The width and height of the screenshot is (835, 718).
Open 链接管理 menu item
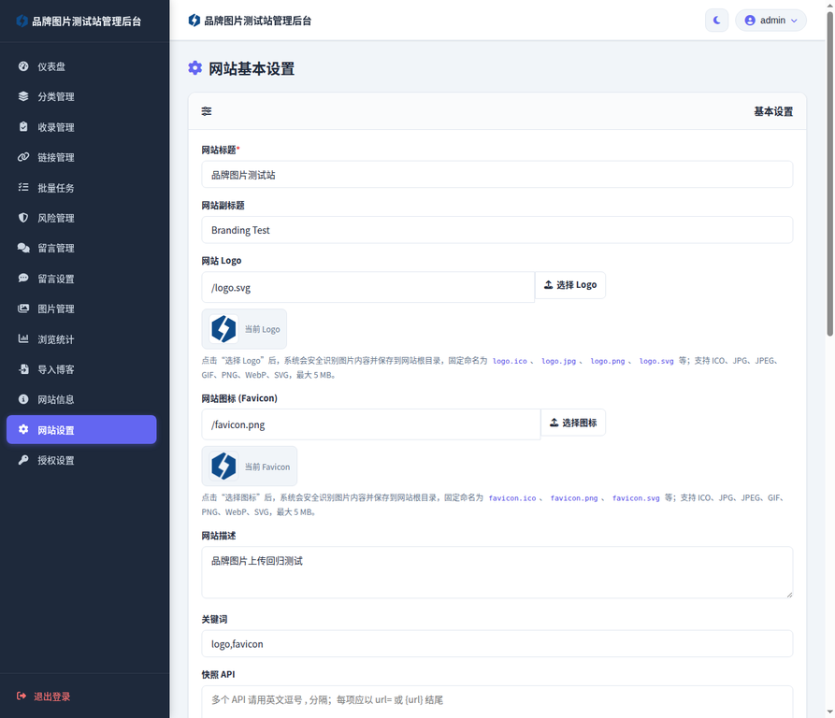(x=81, y=158)
